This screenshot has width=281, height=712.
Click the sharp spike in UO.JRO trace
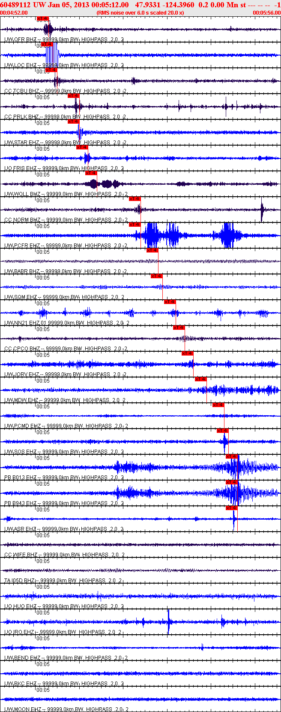[x=168, y=621]
